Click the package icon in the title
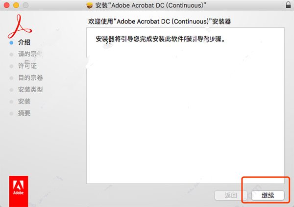Image resolution: width=294 pixels, height=207 pixels. pos(90,5)
